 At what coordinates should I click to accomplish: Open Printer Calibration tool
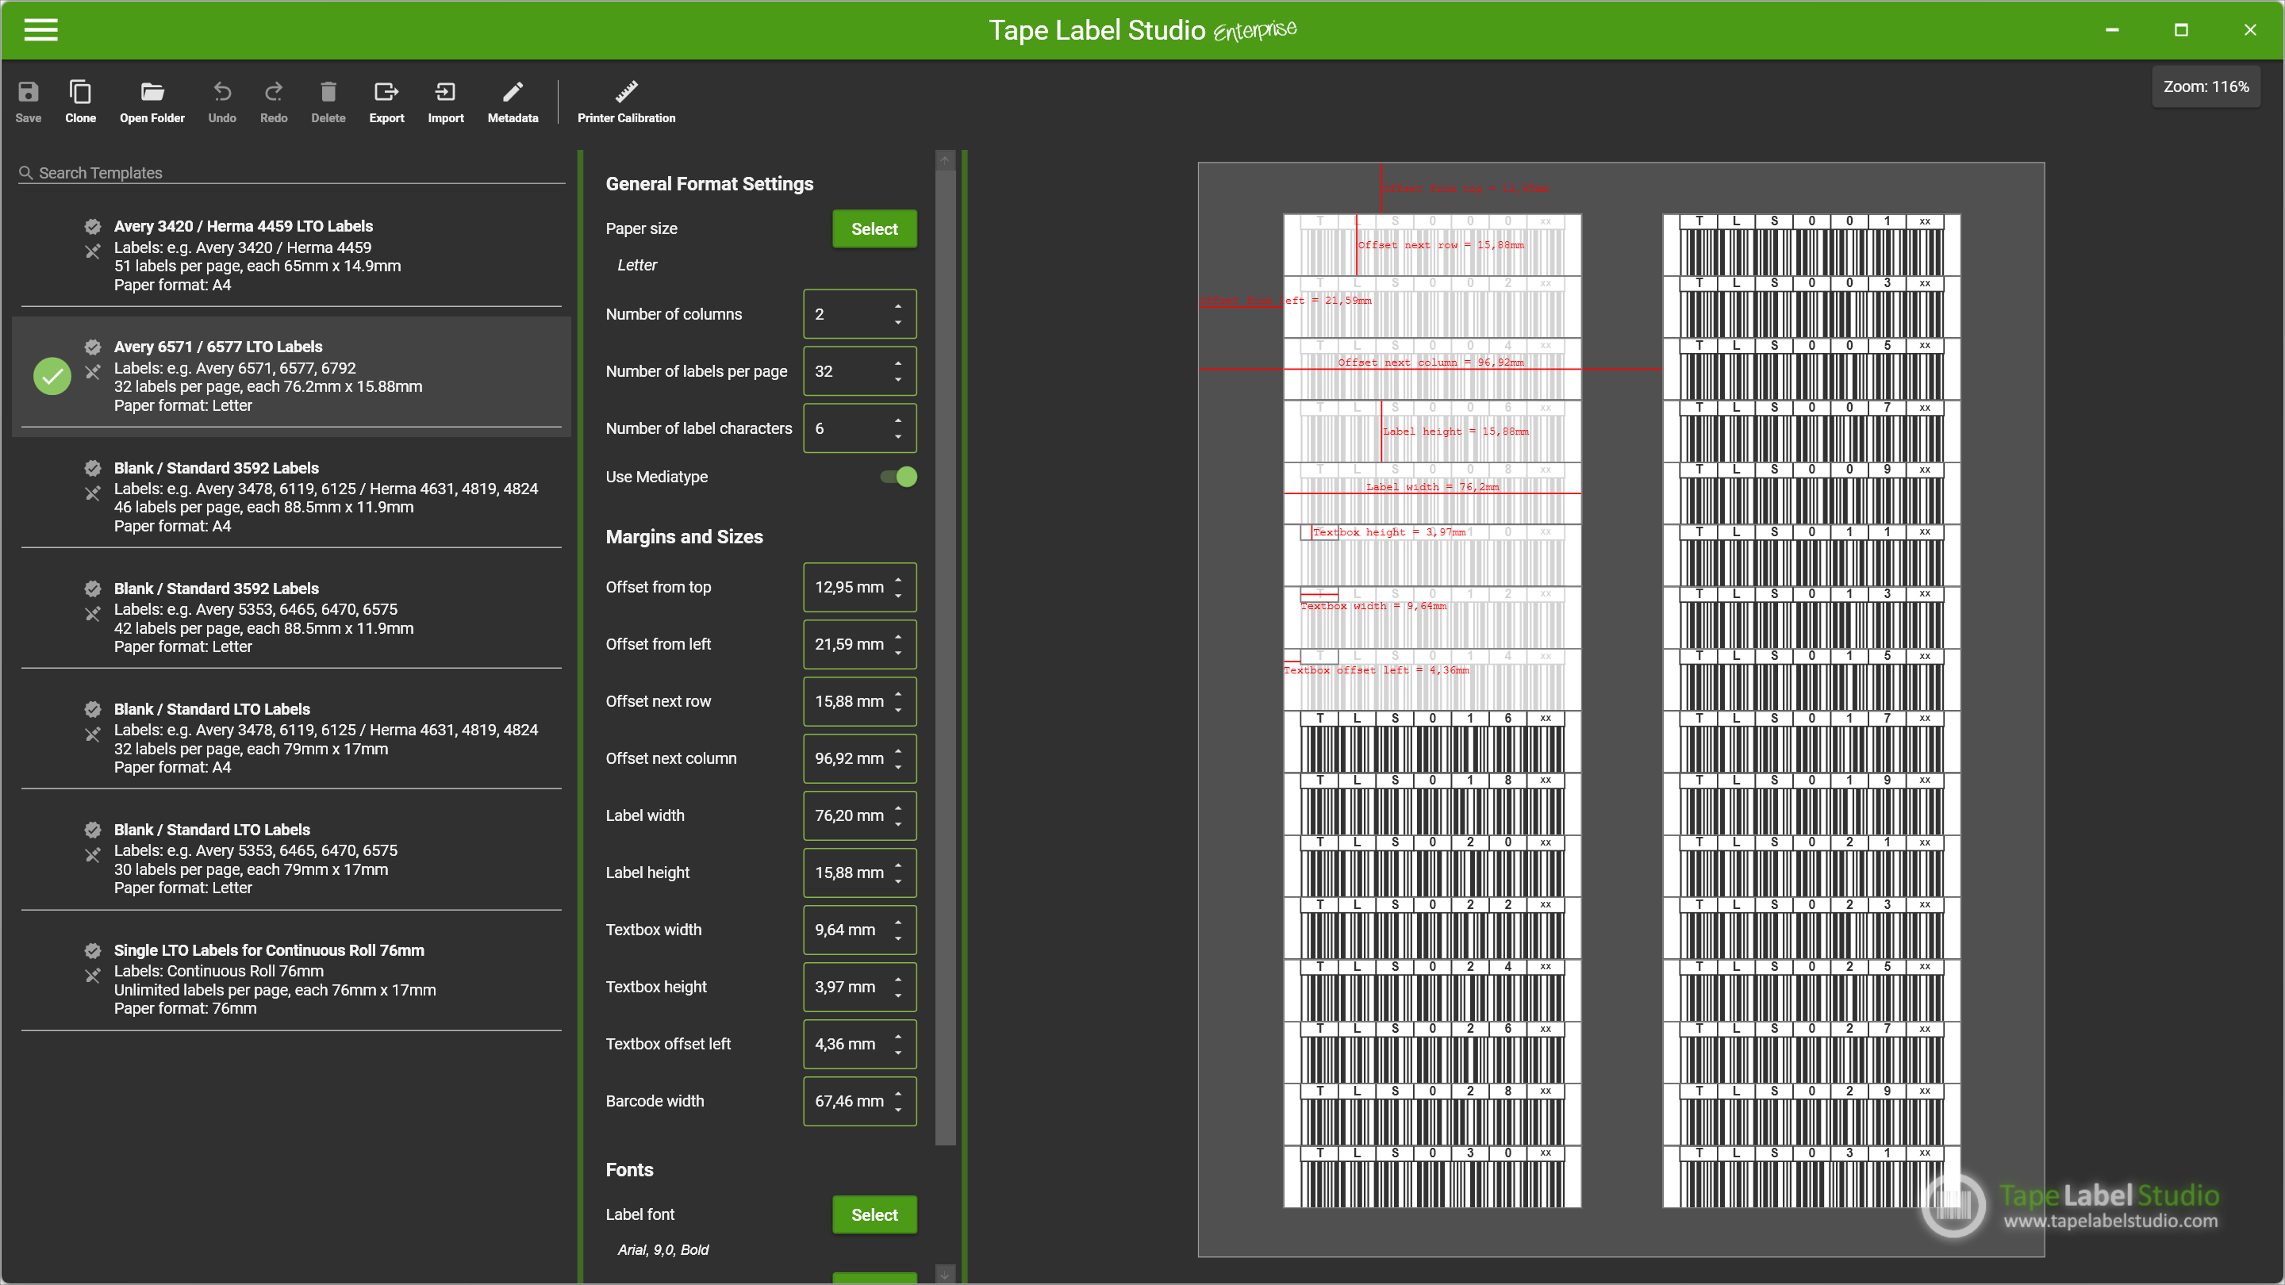626,102
